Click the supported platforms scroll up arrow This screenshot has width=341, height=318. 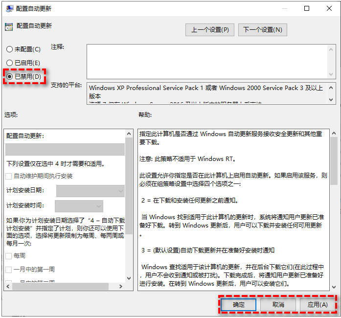coord(331,88)
